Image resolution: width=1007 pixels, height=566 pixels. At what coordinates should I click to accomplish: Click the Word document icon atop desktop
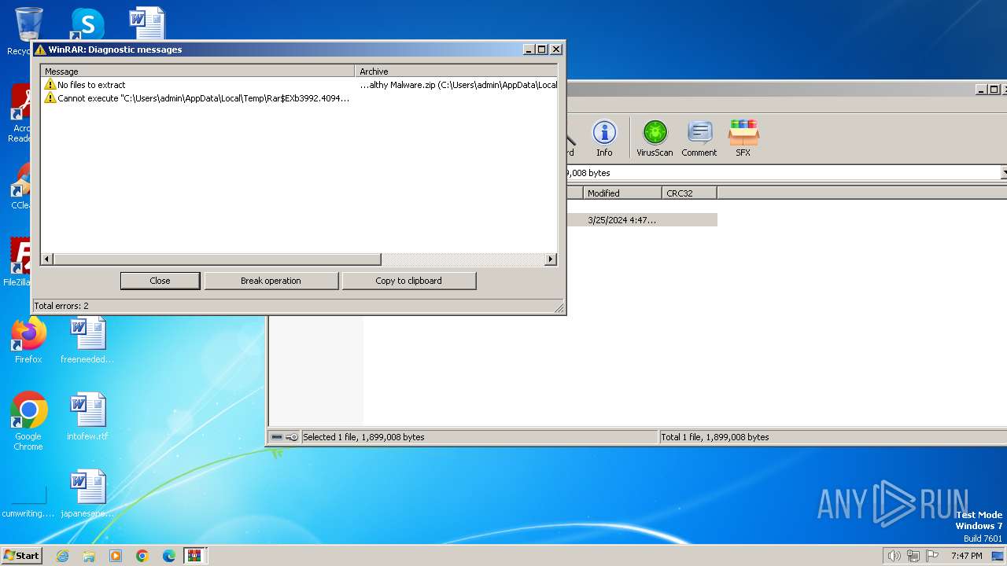point(147,22)
